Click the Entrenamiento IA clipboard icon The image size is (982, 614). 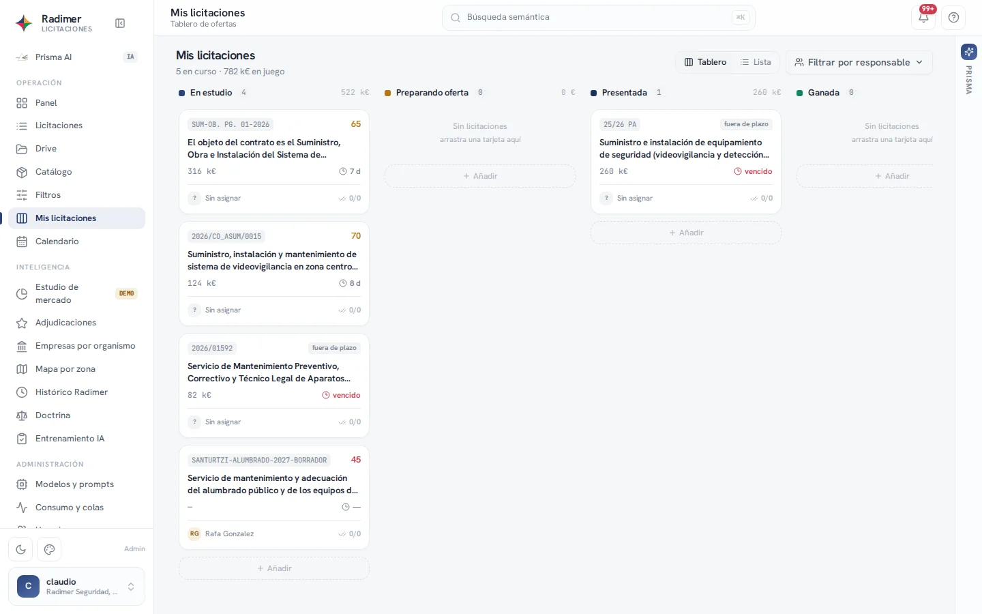(22, 439)
